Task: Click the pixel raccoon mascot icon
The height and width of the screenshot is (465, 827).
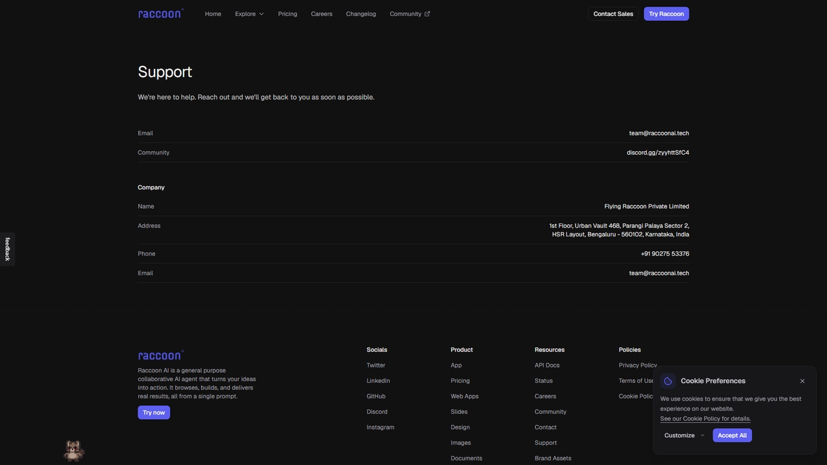Action: click(74, 450)
